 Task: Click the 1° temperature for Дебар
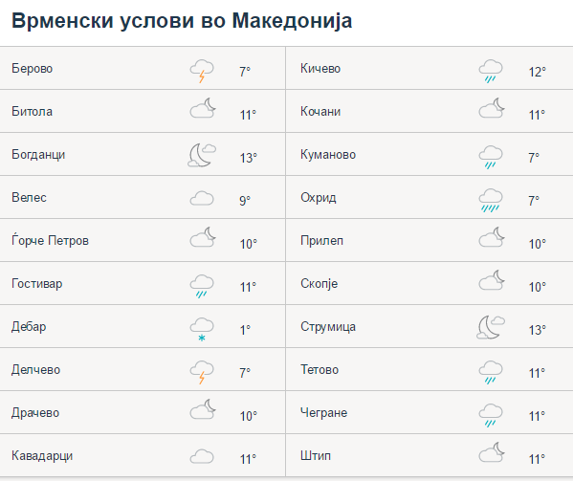[x=245, y=330]
